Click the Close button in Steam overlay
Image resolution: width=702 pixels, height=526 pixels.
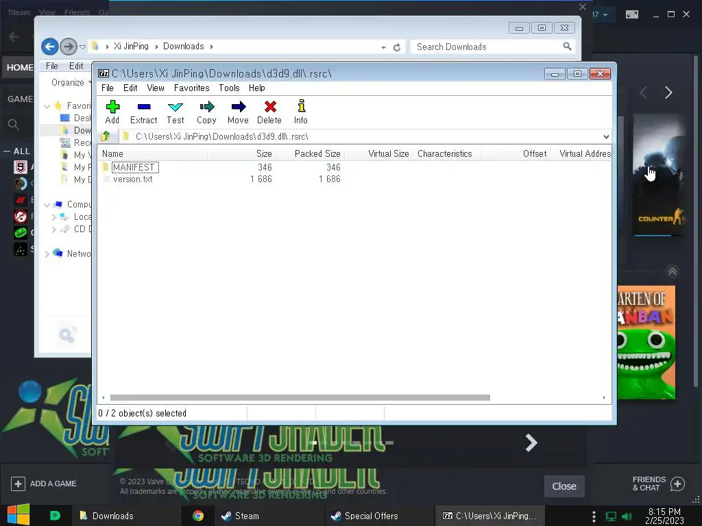(x=564, y=486)
